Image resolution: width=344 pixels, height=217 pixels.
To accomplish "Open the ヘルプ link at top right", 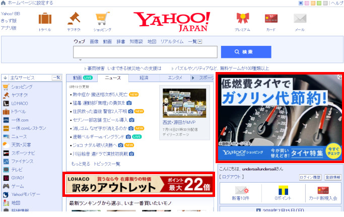I will coord(337,3).
